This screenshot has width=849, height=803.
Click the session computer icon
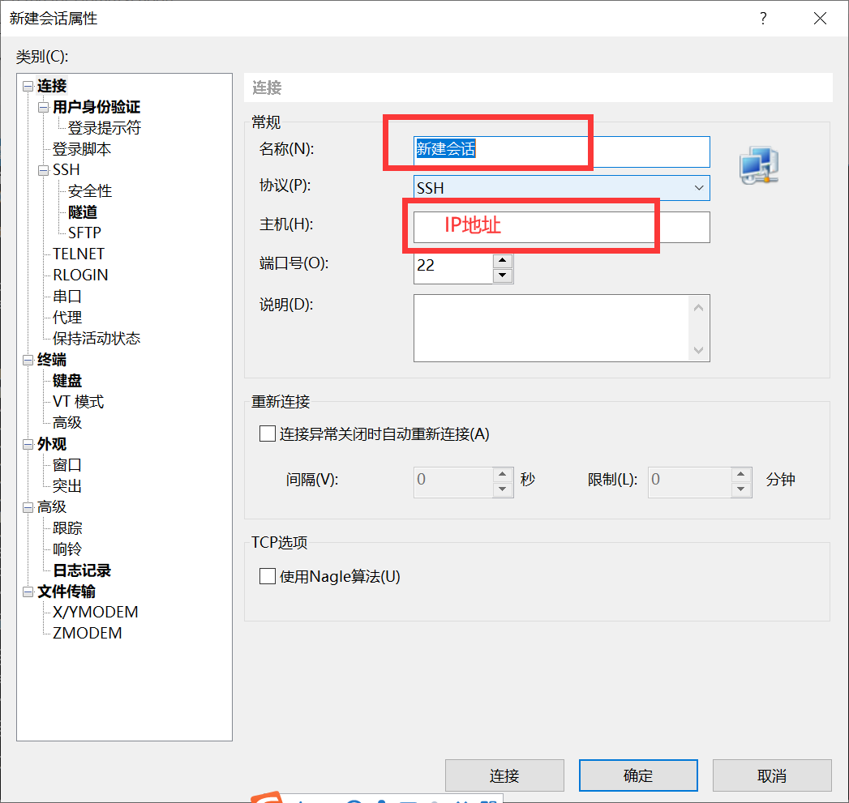click(x=759, y=165)
